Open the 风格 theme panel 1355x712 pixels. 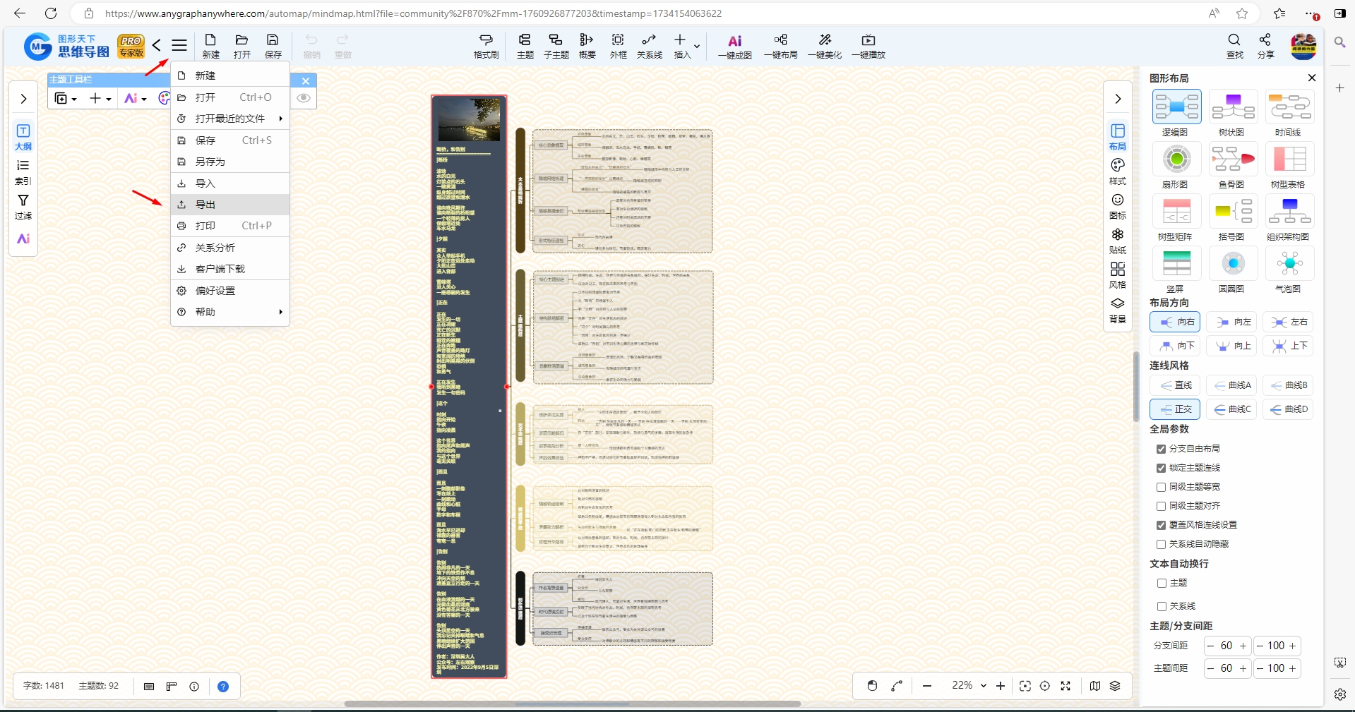click(1118, 275)
